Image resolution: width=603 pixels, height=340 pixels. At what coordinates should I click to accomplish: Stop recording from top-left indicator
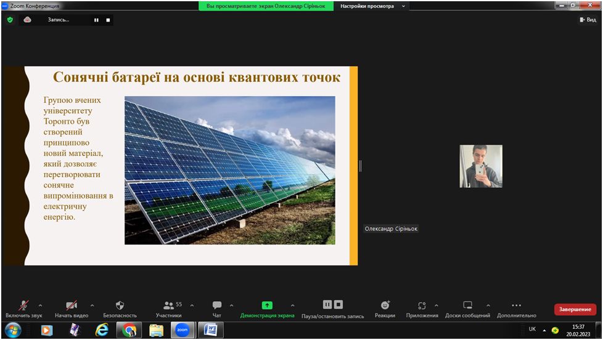(108, 20)
